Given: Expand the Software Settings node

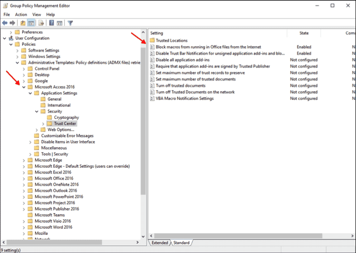Looking at the screenshot, I should (18, 51).
